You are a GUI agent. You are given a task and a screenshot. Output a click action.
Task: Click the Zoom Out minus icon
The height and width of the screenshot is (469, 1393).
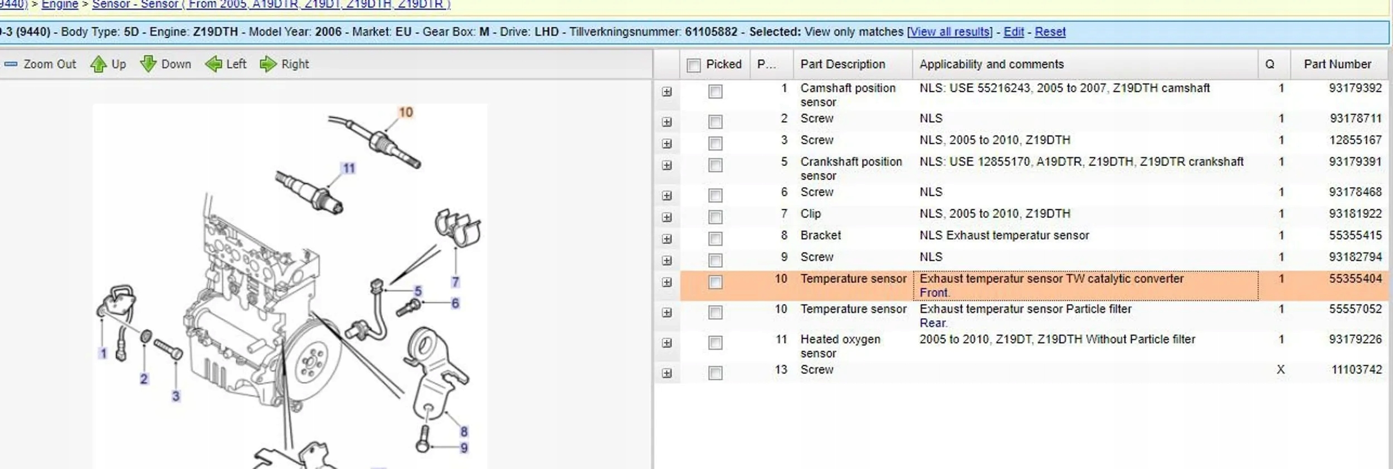coord(11,64)
